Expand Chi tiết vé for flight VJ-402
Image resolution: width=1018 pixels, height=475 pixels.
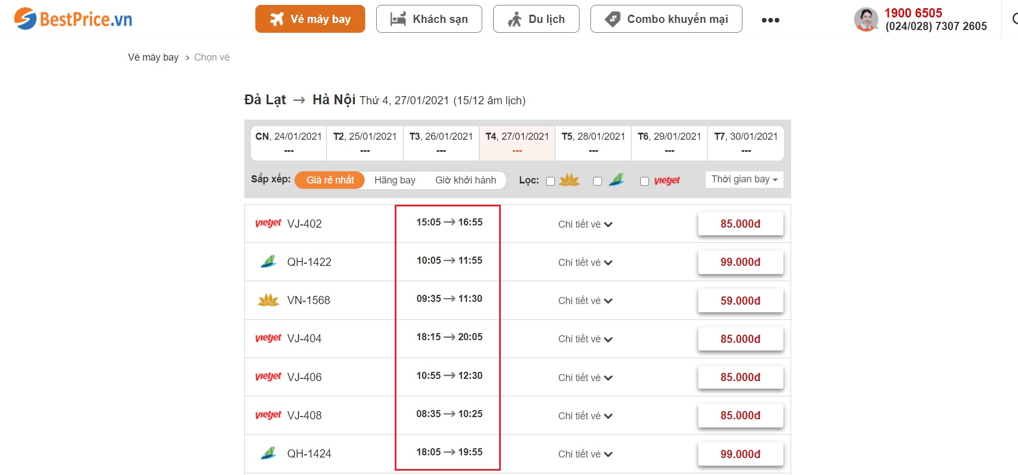click(585, 224)
